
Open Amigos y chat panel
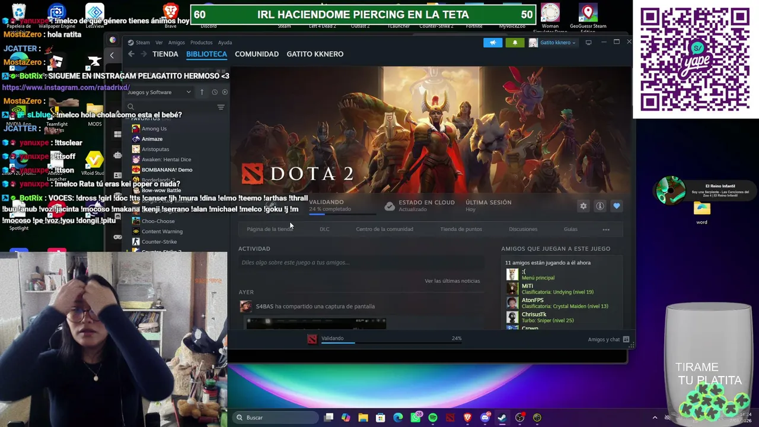pyautogui.click(x=609, y=339)
